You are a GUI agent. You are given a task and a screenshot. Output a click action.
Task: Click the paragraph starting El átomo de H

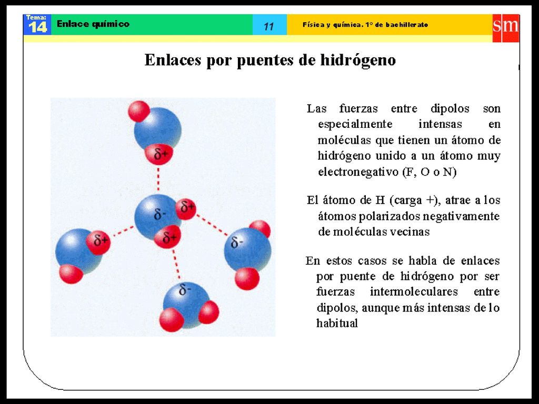(x=403, y=216)
